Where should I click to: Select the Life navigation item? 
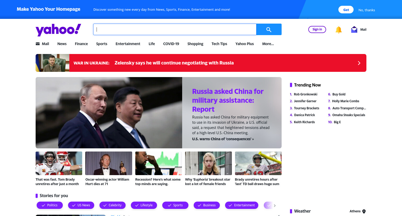[152, 44]
